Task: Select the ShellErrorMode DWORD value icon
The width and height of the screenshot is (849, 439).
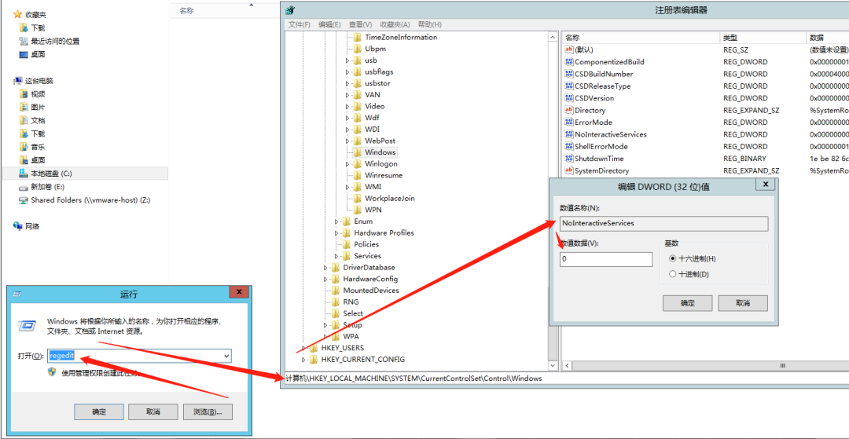Action: tap(569, 147)
